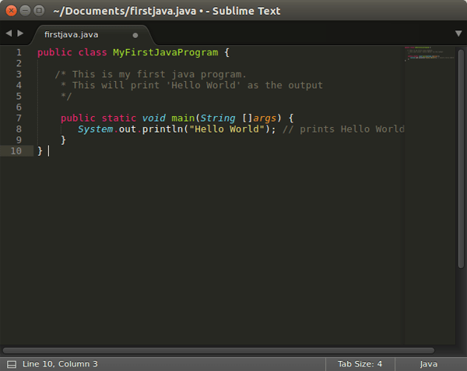Click the 'args' parameter
The width and height of the screenshot is (467, 371).
265,118
